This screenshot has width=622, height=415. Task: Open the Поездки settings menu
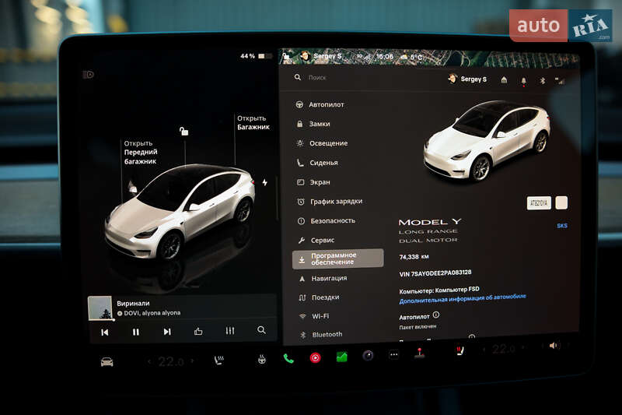[x=319, y=297]
